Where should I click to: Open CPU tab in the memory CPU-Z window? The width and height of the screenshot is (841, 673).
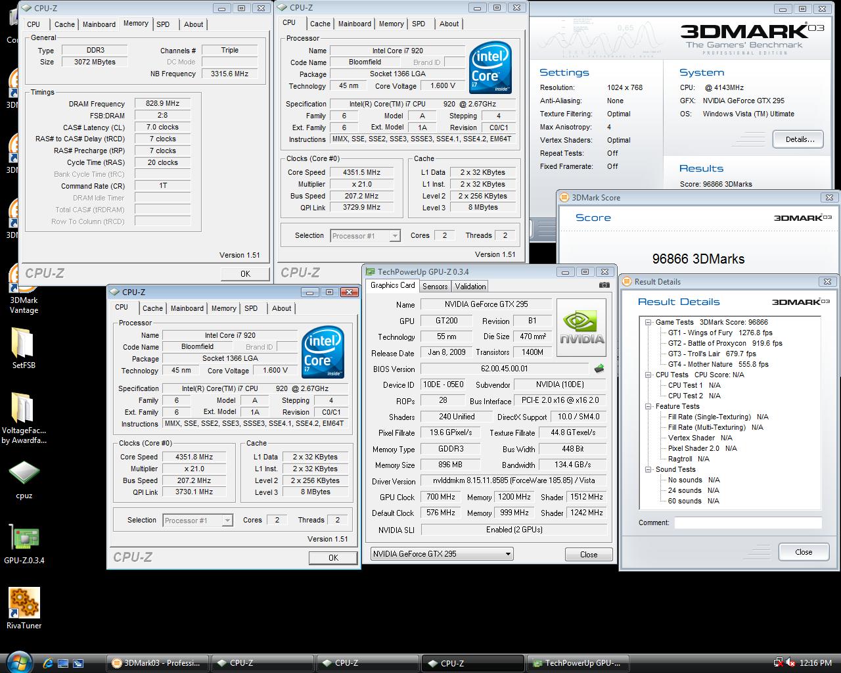(x=34, y=24)
